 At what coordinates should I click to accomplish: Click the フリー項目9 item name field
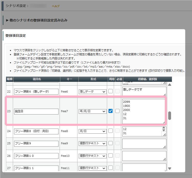[x=36, y=144]
